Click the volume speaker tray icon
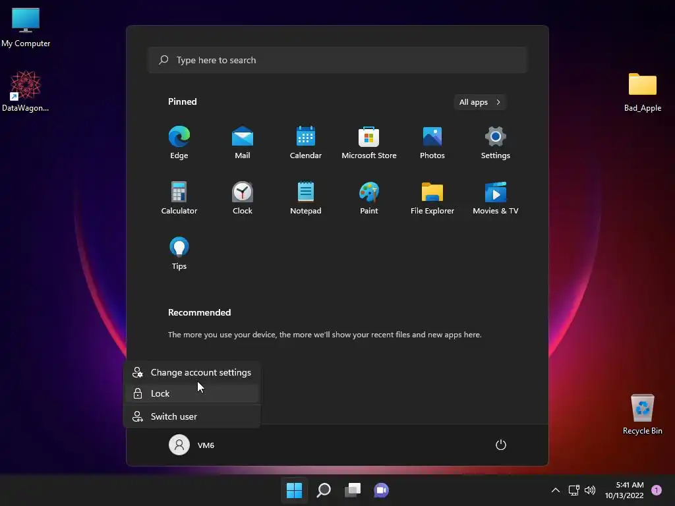675x506 pixels. pos(590,490)
